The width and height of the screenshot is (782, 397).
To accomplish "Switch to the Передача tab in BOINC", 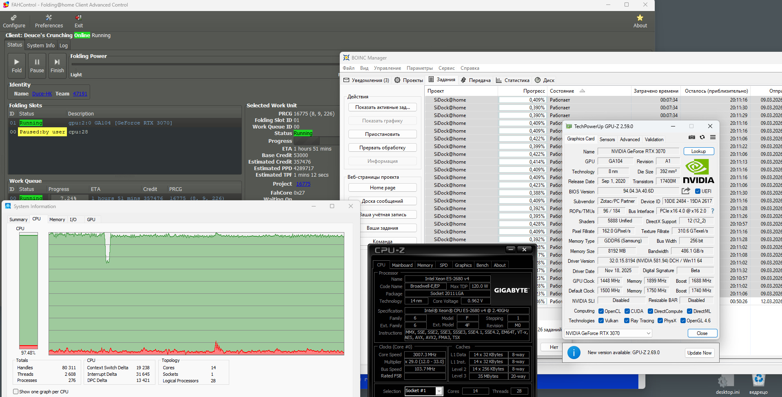I will [x=476, y=80].
